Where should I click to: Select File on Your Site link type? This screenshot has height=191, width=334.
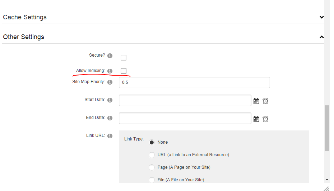point(152,180)
